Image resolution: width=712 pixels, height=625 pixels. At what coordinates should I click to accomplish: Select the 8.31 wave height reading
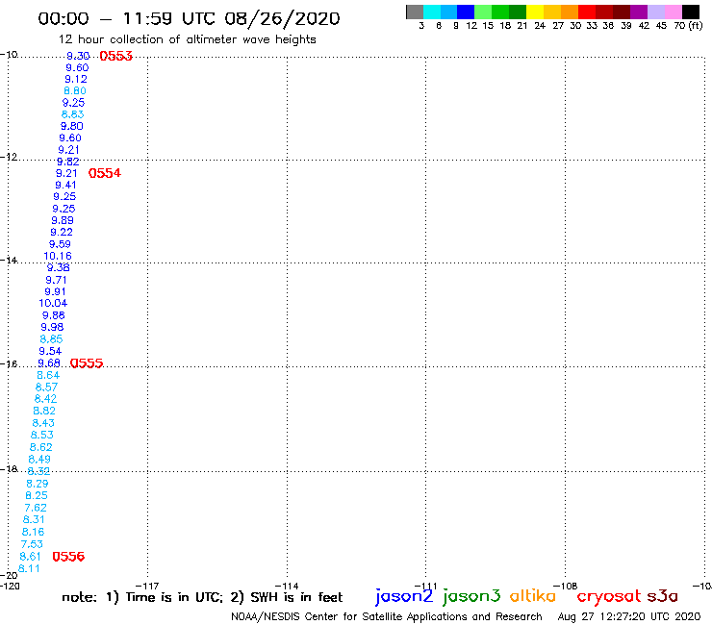[34, 519]
